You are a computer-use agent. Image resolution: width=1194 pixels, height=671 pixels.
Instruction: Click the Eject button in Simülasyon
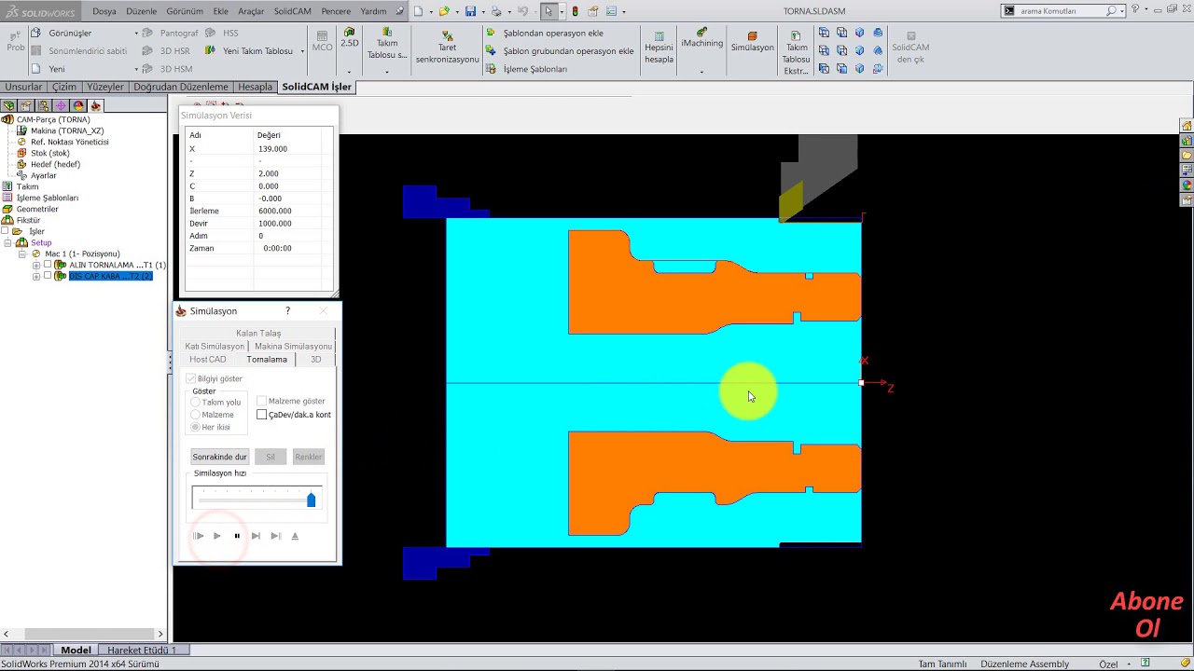(295, 536)
